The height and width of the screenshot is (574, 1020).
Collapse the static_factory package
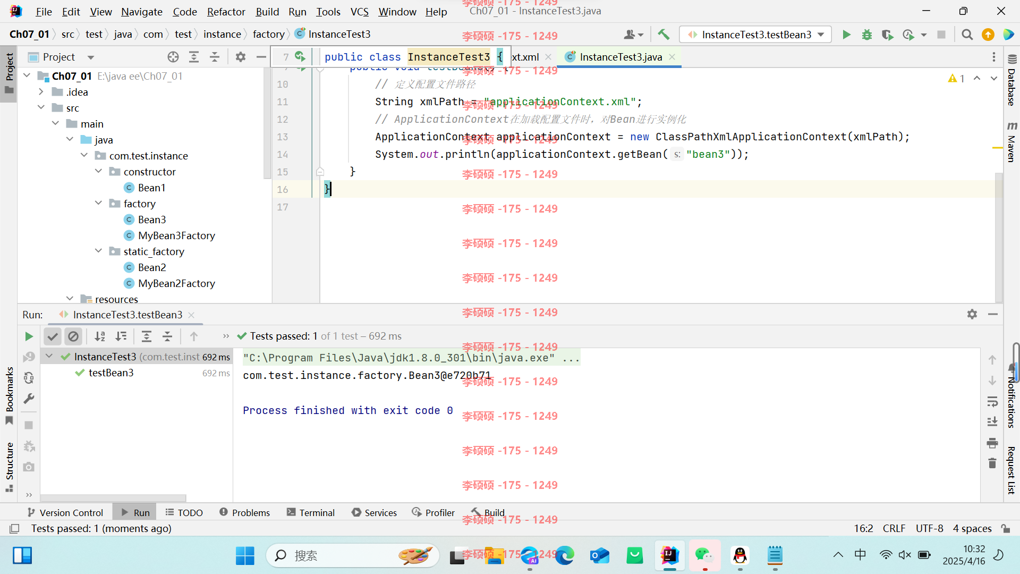tap(99, 251)
